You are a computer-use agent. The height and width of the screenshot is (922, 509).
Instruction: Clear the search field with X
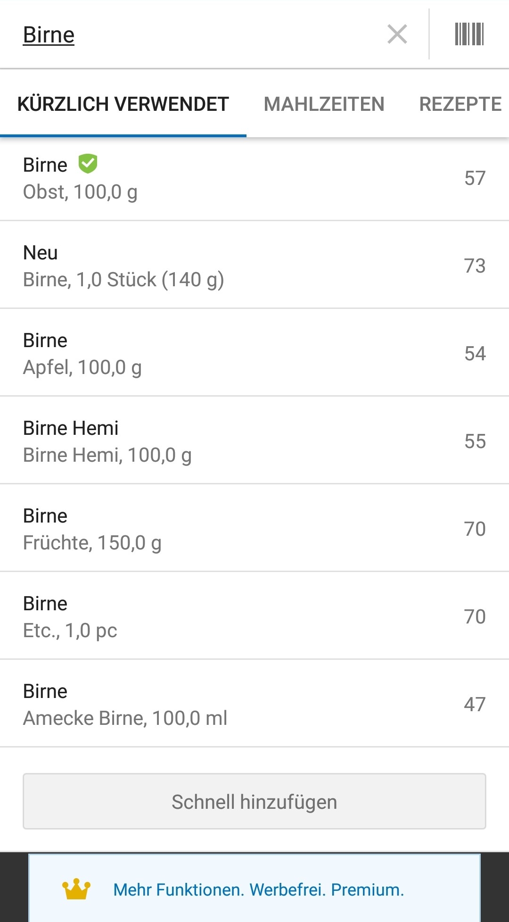tap(397, 34)
